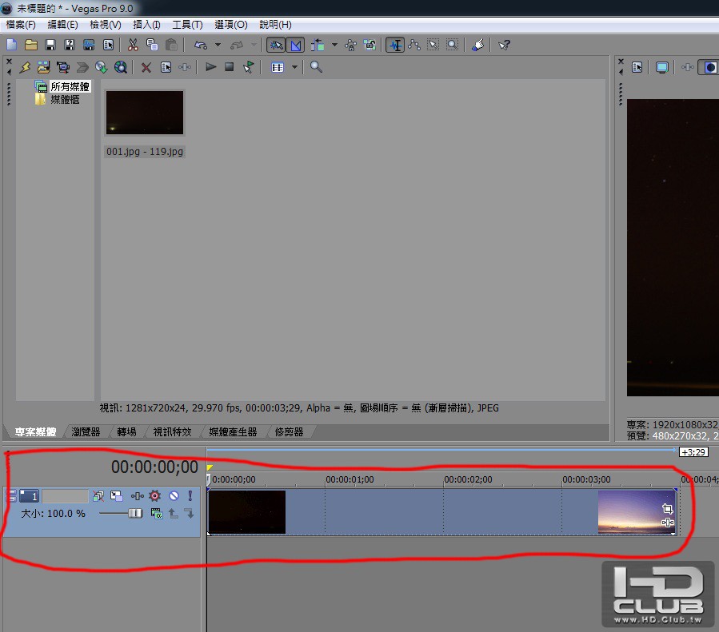This screenshot has height=632, width=719.
Task: Remove selected media with red X icon
Action: point(146,68)
